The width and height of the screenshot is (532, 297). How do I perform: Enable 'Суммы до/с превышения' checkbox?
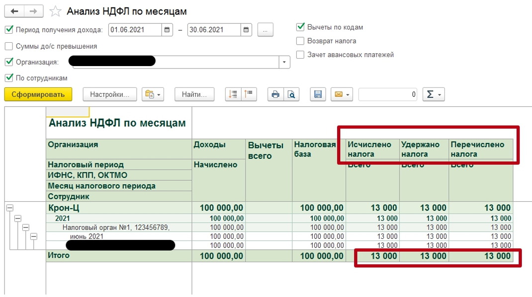9,46
